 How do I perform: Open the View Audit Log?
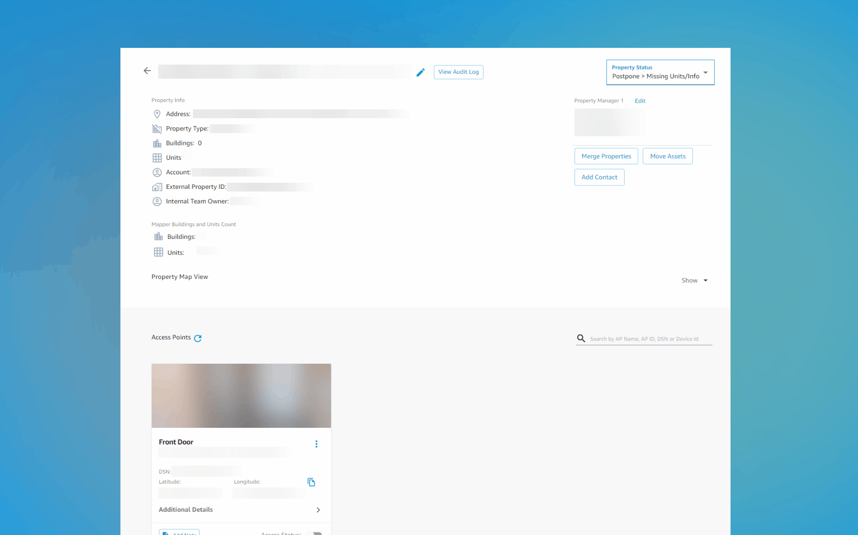[x=458, y=72]
